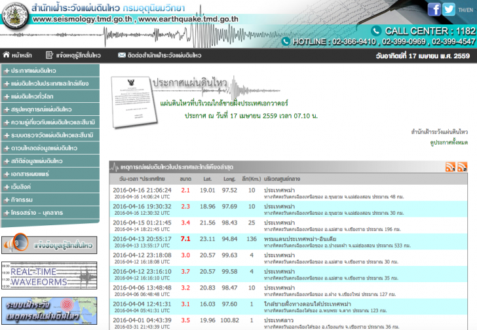Expand ประกาศแผ่นดินไหว sidebar menu
The width and height of the screenshot is (477, 330).
point(50,71)
